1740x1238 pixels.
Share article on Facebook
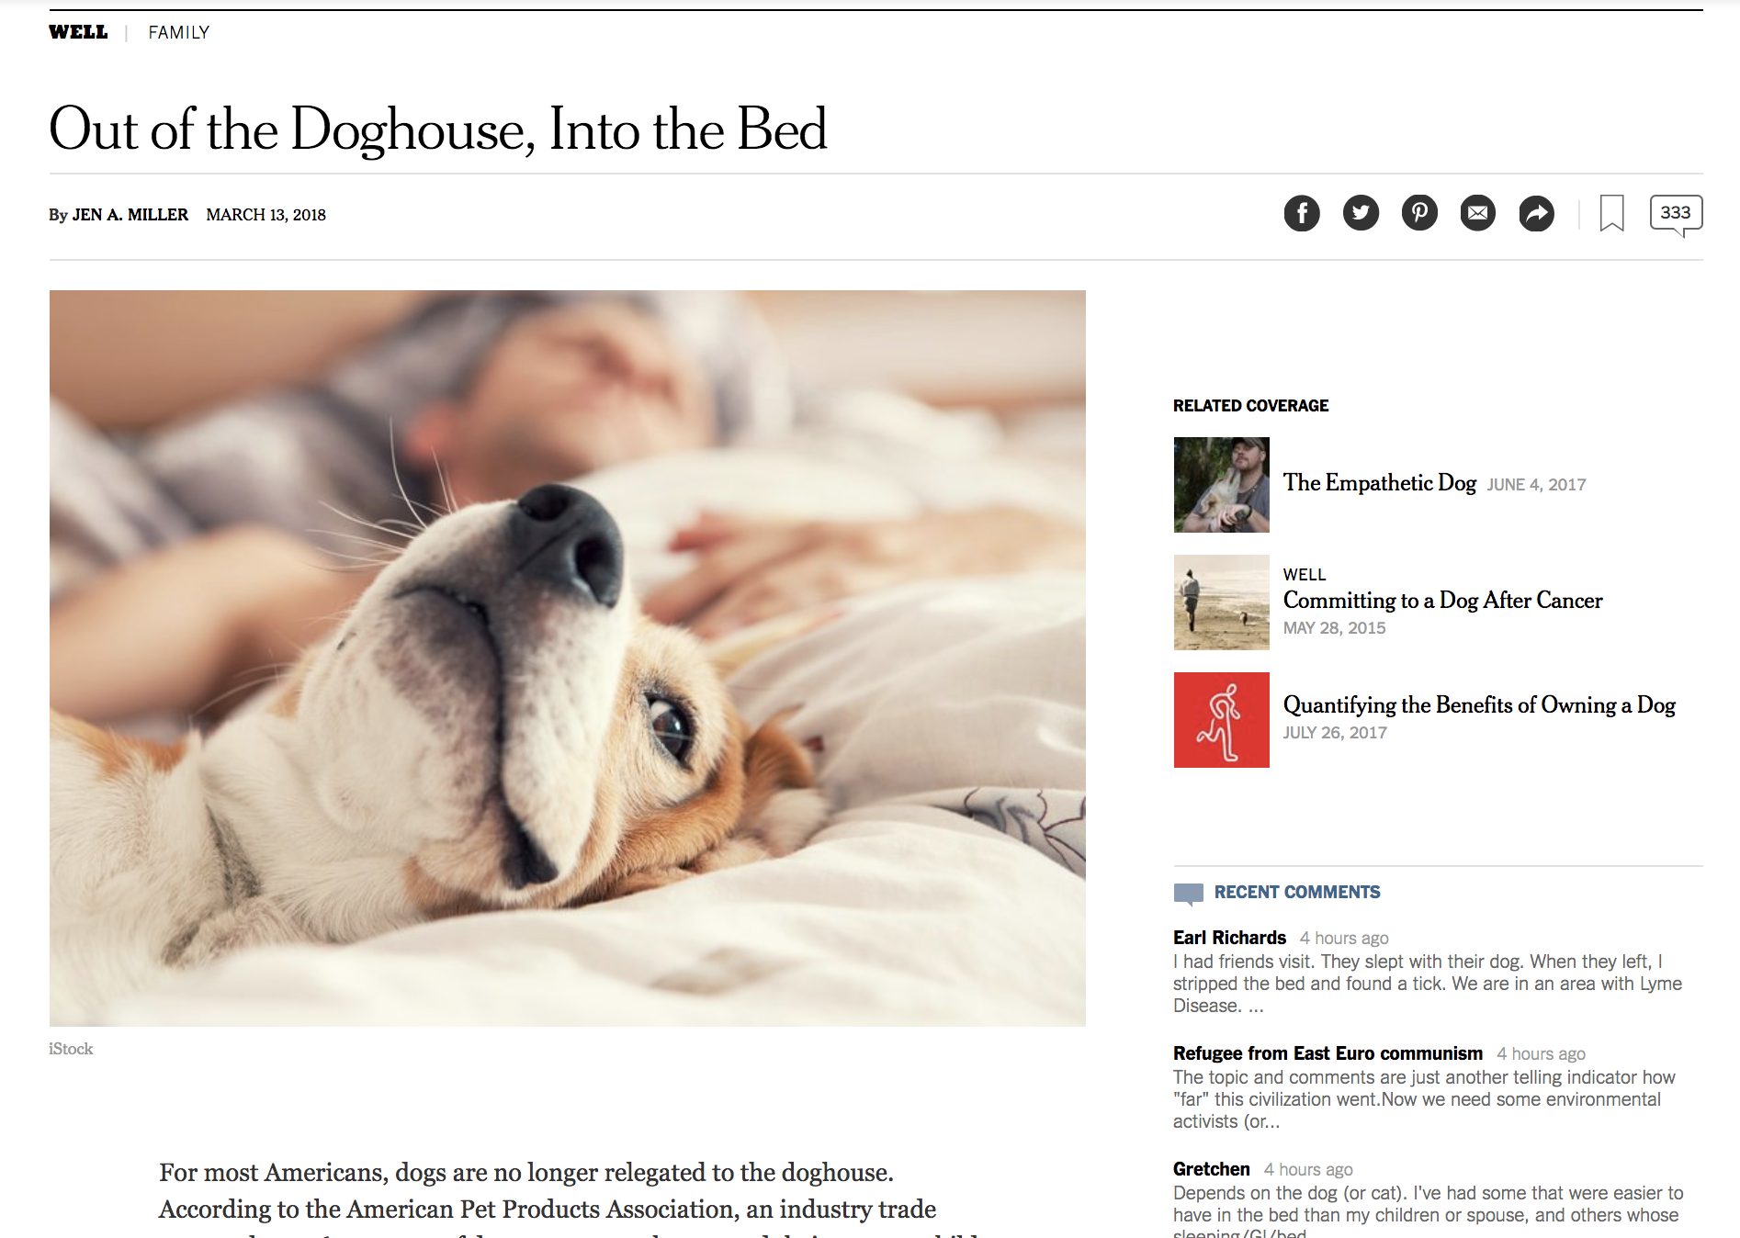click(1301, 214)
